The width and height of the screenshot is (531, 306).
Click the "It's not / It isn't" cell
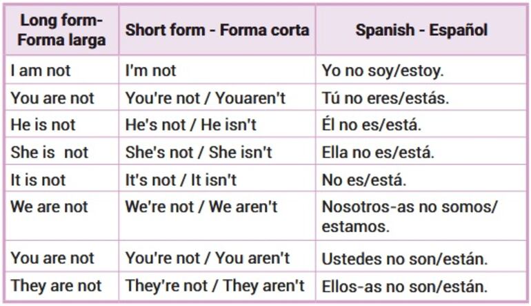click(x=181, y=180)
